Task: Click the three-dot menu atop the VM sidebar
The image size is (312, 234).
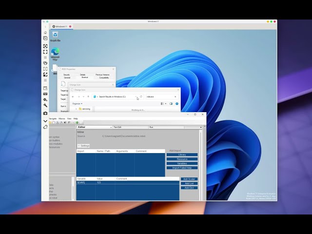Action: 45,27
